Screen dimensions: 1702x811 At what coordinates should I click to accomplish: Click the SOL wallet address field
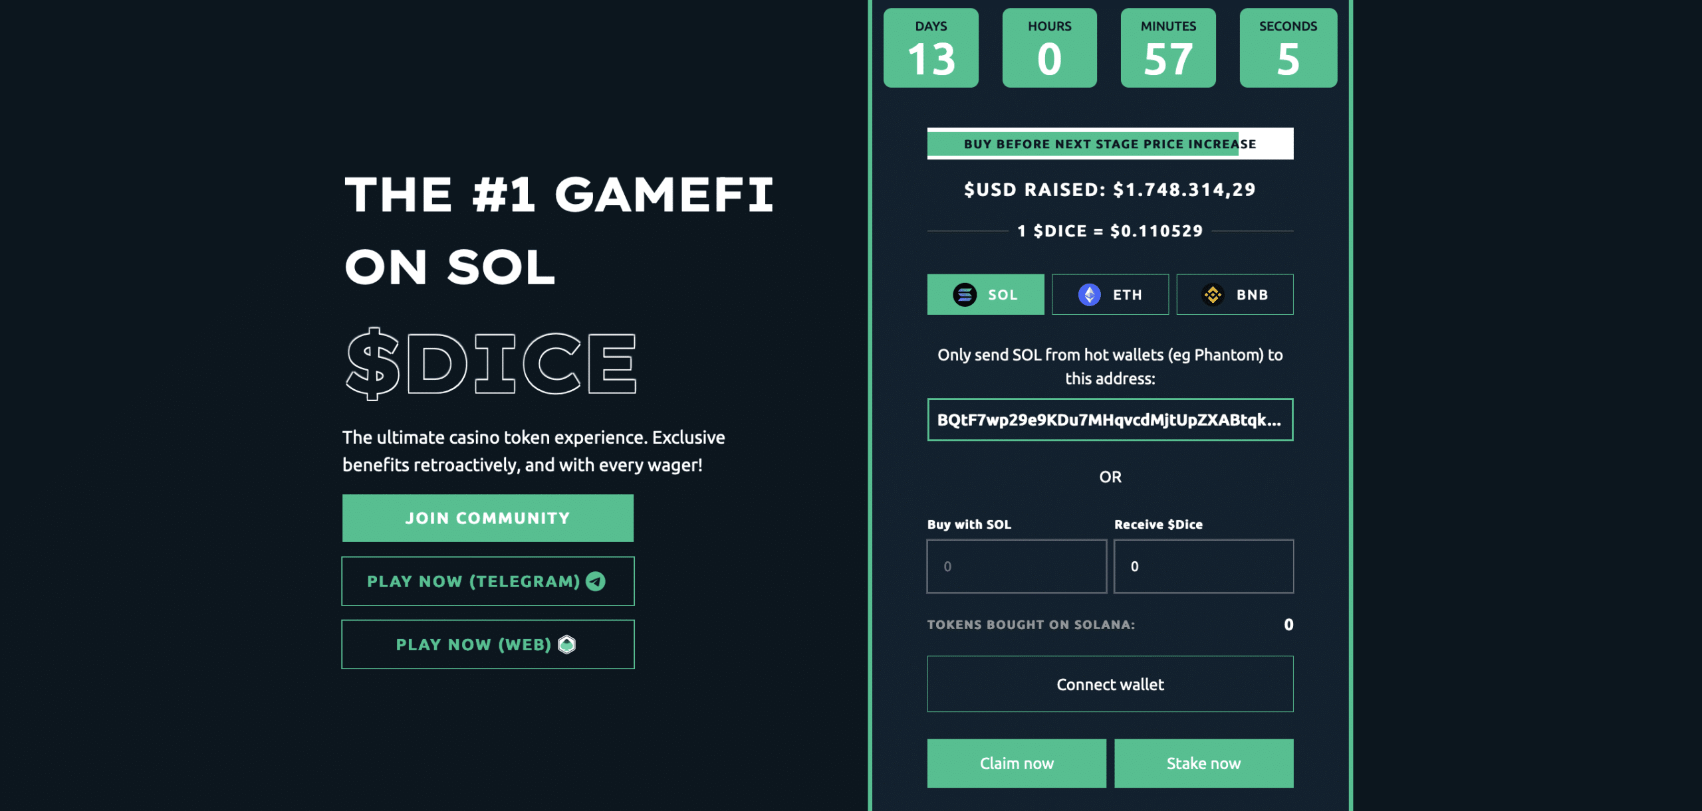pyautogui.click(x=1110, y=420)
